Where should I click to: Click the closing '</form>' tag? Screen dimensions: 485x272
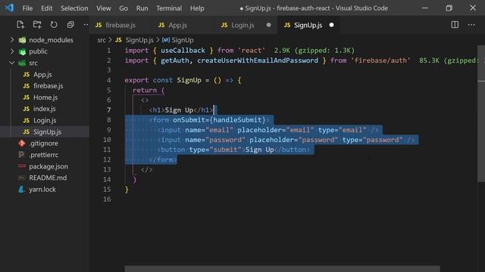pyautogui.click(x=163, y=159)
